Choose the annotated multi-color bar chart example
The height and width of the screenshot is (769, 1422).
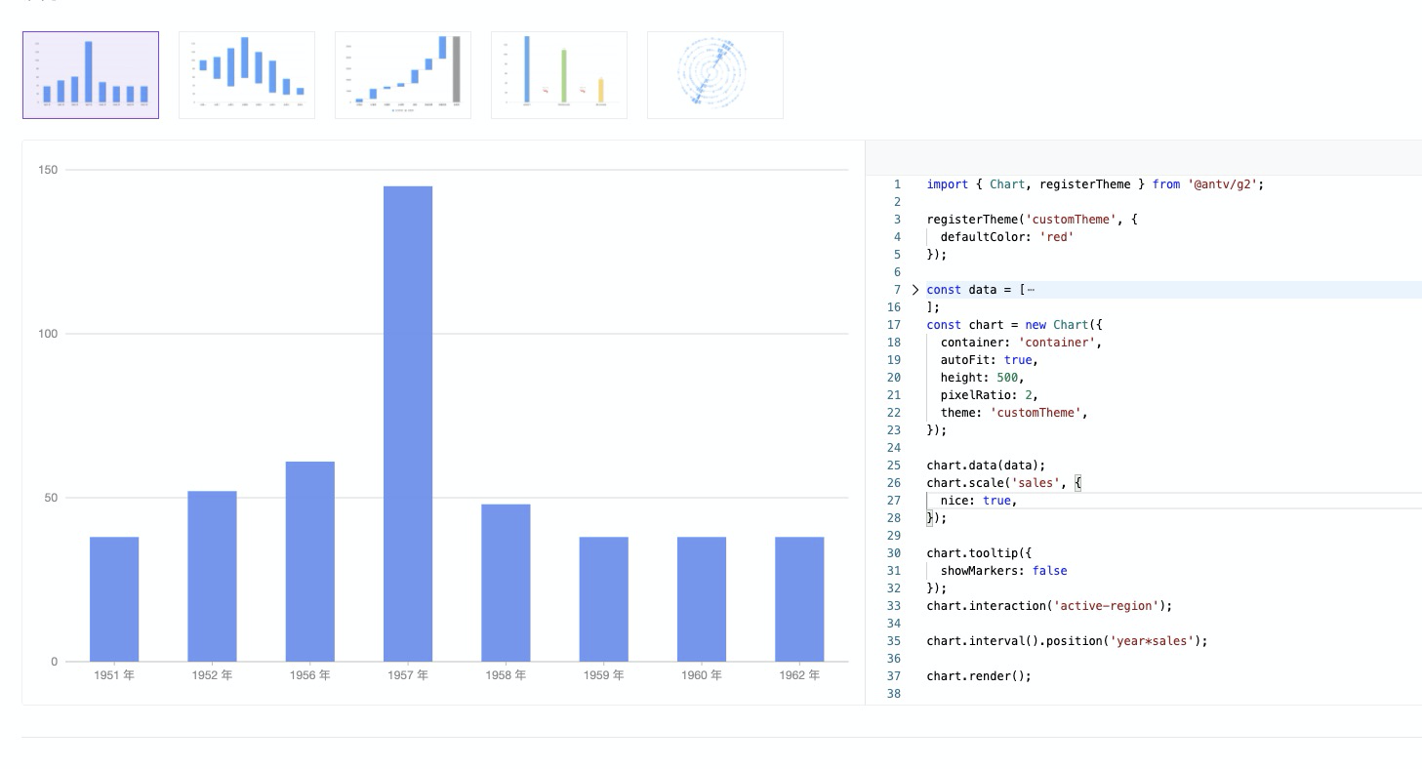(x=559, y=74)
